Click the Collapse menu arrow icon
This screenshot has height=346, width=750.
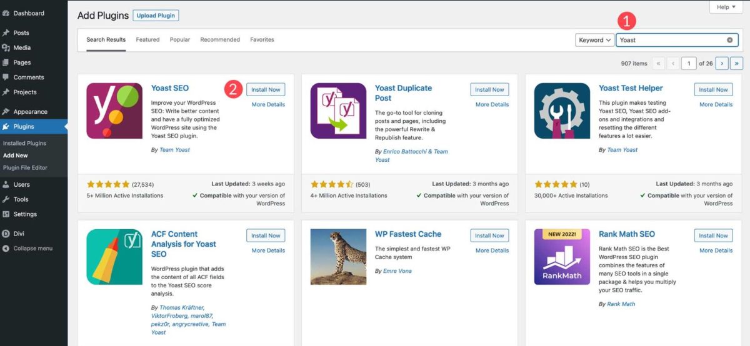tap(6, 248)
